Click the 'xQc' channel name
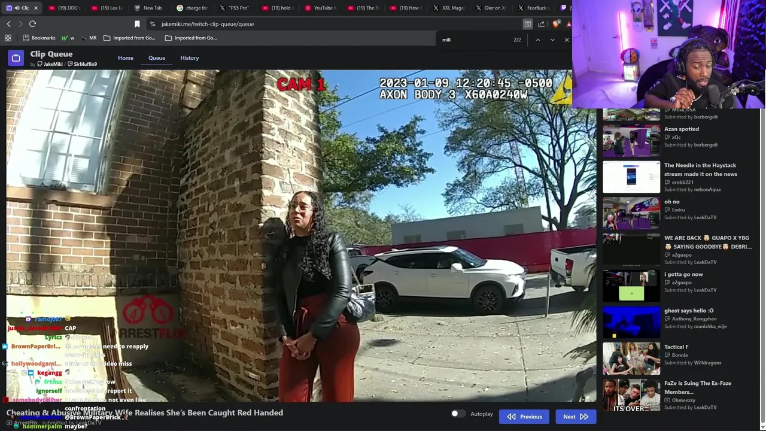 pos(676,137)
